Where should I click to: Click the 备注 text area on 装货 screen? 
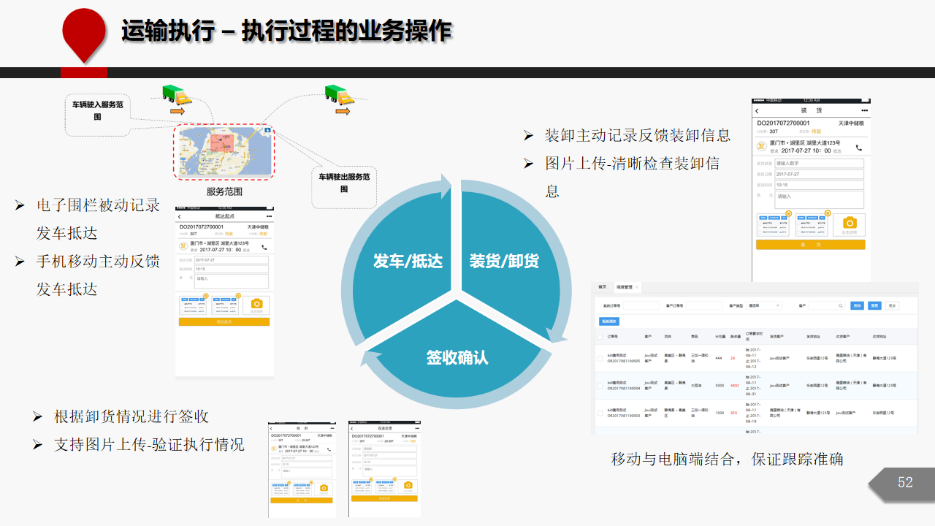[x=819, y=200]
